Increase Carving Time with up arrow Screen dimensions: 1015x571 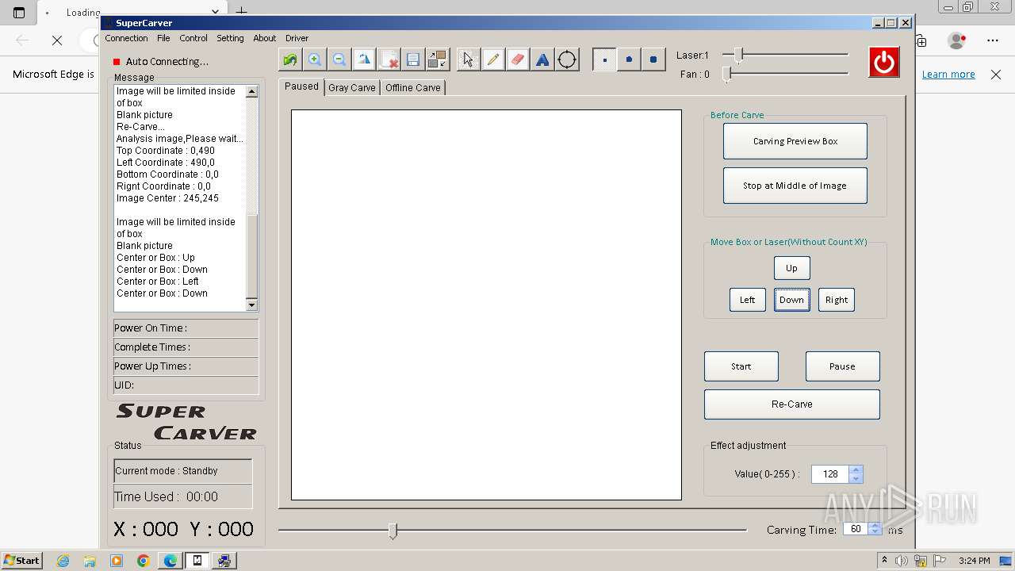tap(875, 525)
